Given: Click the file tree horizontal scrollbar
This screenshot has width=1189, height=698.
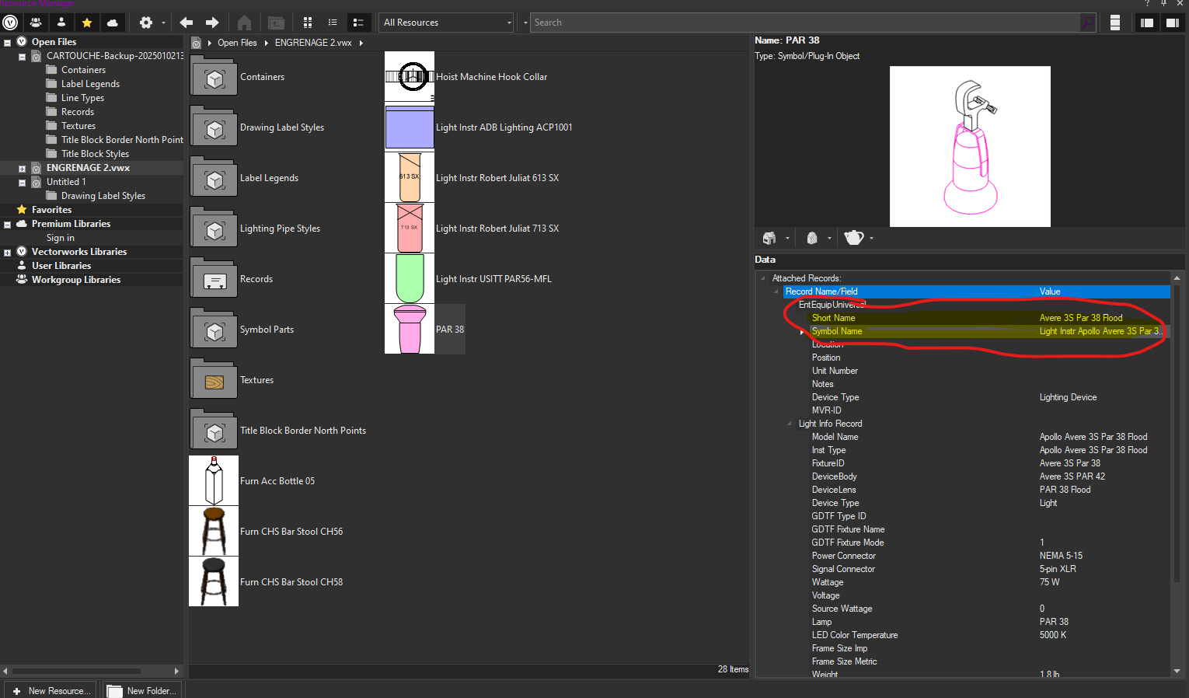Looking at the screenshot, I should tap(76, 671).
